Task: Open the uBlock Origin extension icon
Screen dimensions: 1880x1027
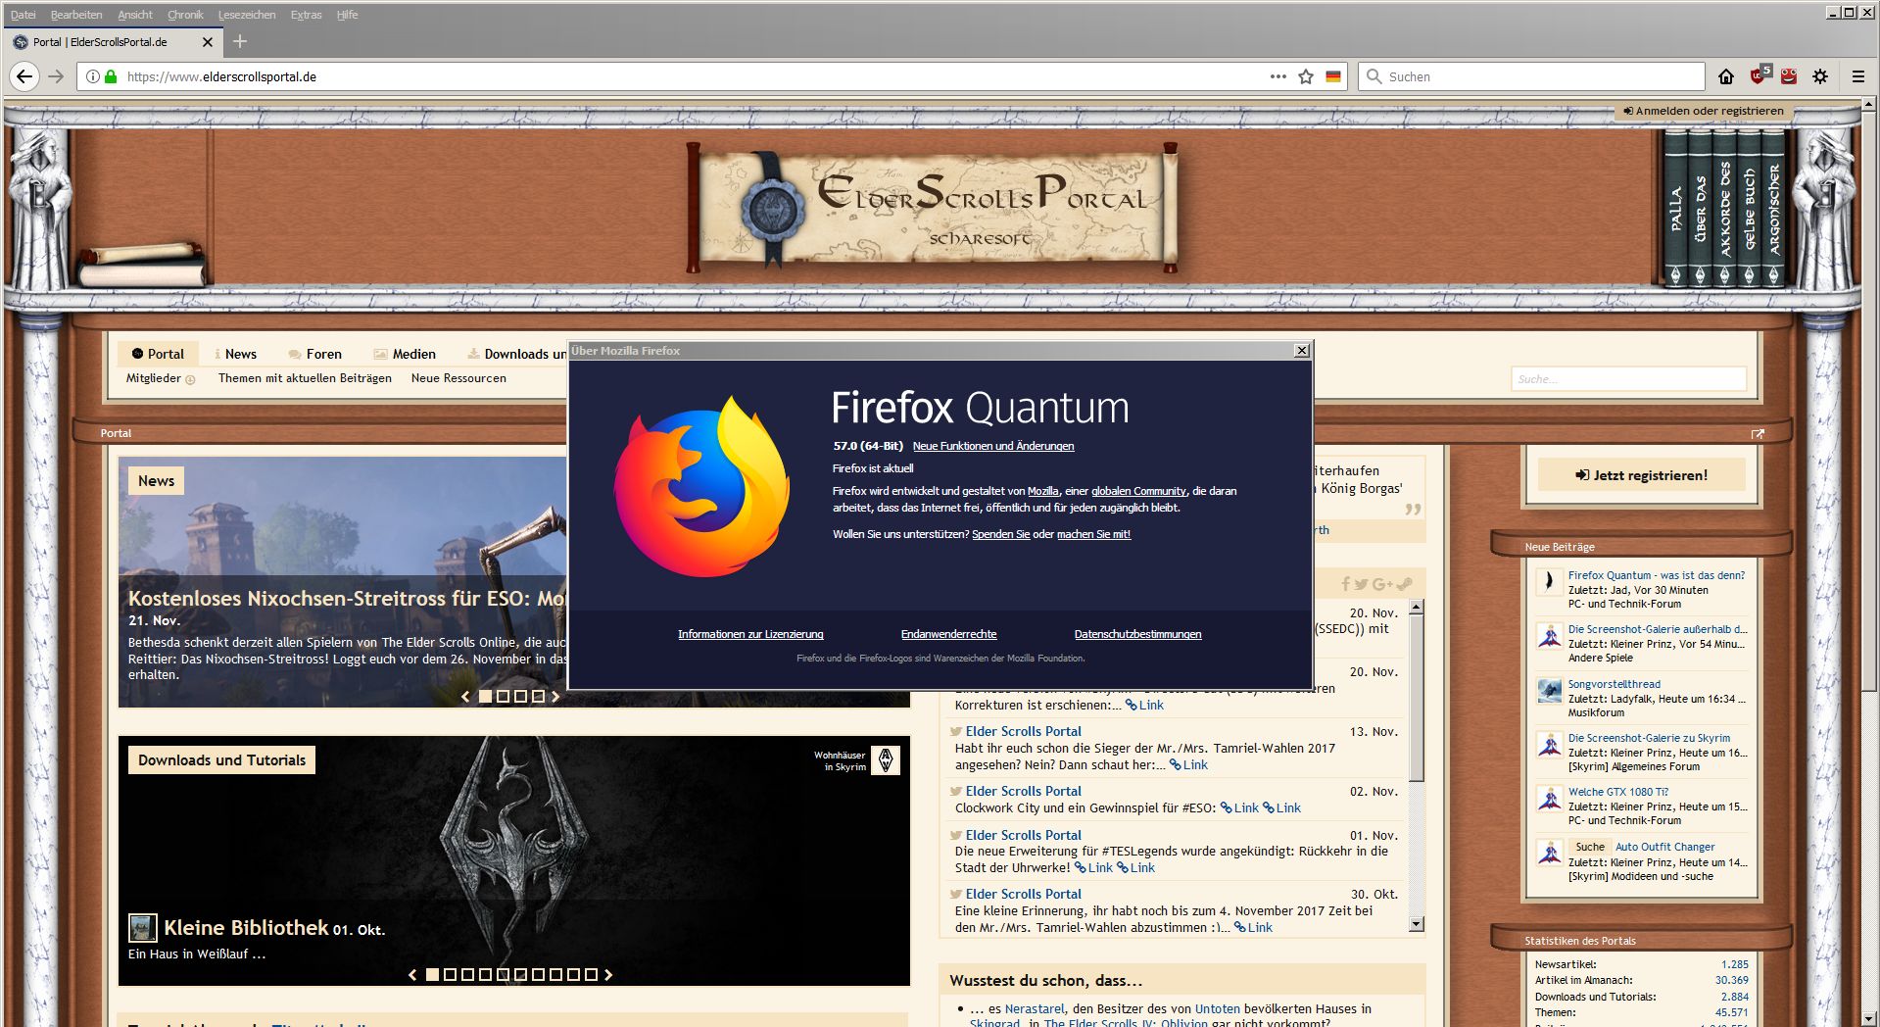Action: tap(1759, 75)
